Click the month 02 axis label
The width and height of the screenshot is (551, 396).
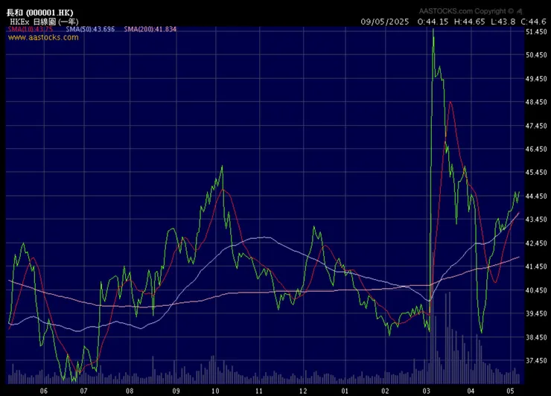pos(386,391)
